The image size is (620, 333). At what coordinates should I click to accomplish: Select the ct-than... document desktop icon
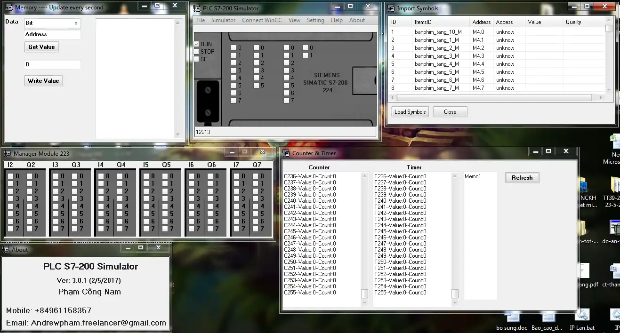612,275
